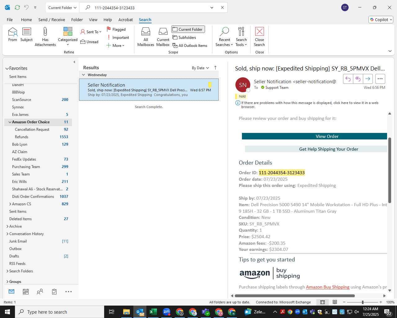Click Close Search button
Screen dimensions: 397x318
tap(259, 37)
